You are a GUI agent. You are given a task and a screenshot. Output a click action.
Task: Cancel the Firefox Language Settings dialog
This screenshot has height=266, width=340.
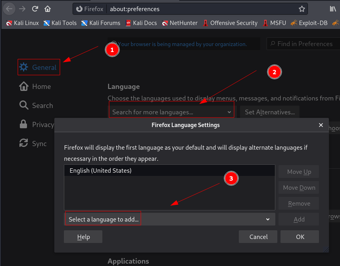pos(258,237)
